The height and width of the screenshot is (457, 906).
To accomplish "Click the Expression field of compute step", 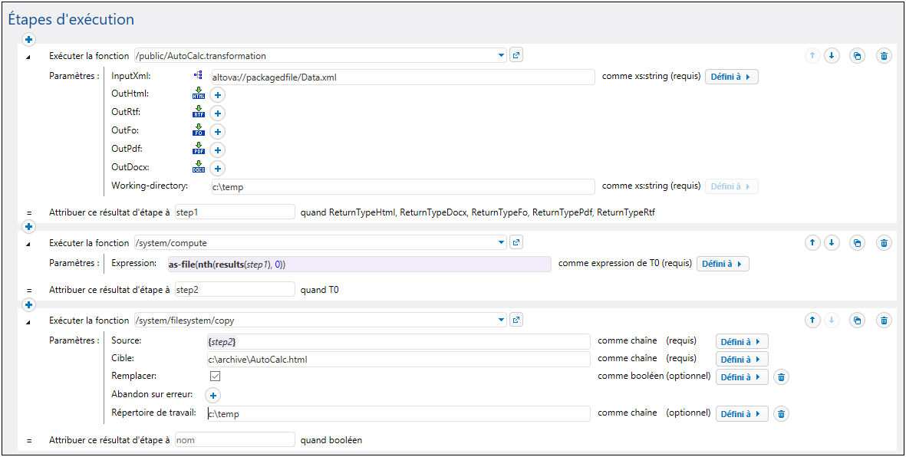I will (x=358, y=264).
